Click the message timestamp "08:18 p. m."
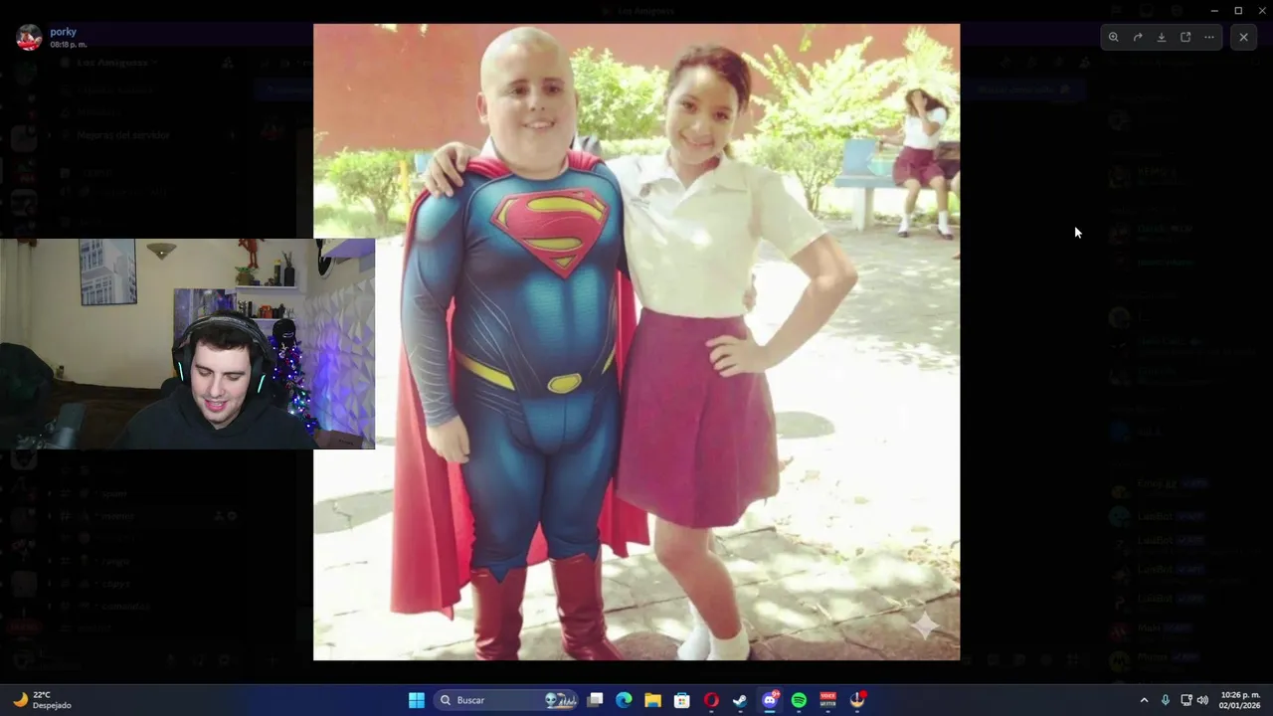The image size is (1273, 716). click(x=69, y=45)
